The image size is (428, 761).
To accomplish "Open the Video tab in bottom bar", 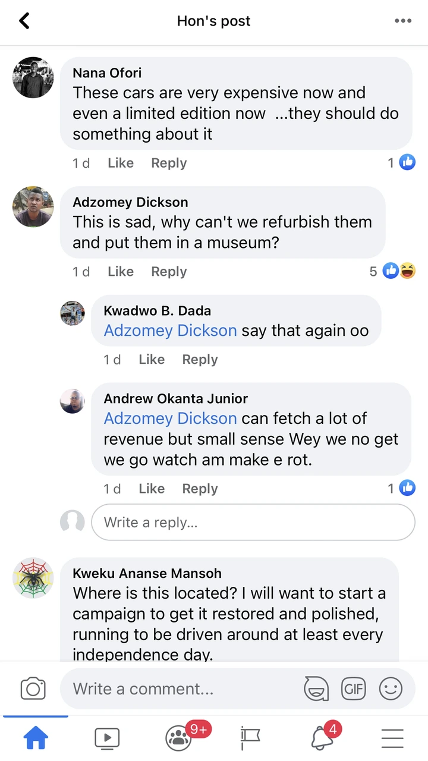I will coord(107,738).
